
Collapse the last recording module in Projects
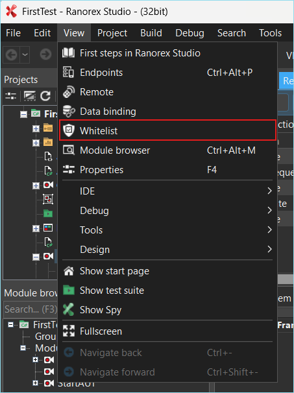pos(36,257)
